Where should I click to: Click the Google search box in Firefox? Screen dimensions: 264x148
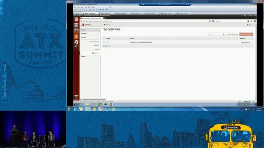231,21
